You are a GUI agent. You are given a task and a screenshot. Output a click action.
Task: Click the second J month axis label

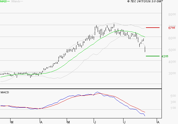coord(125,122)
